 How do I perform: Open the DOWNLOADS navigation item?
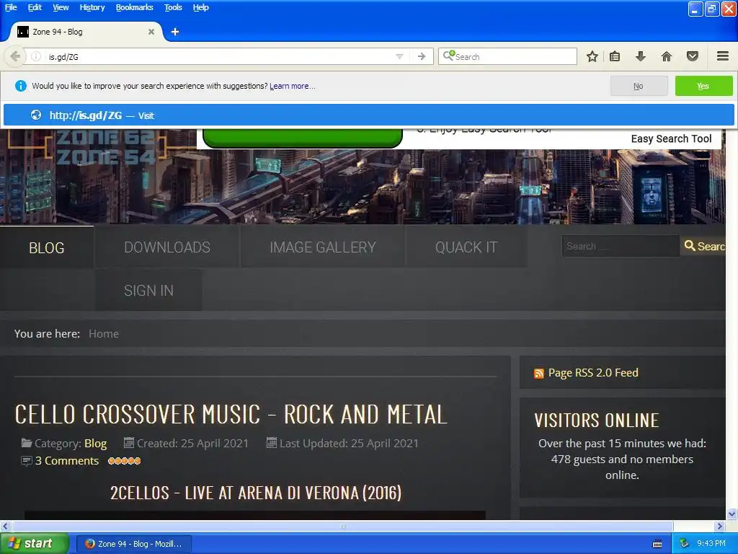pos(167,247)
